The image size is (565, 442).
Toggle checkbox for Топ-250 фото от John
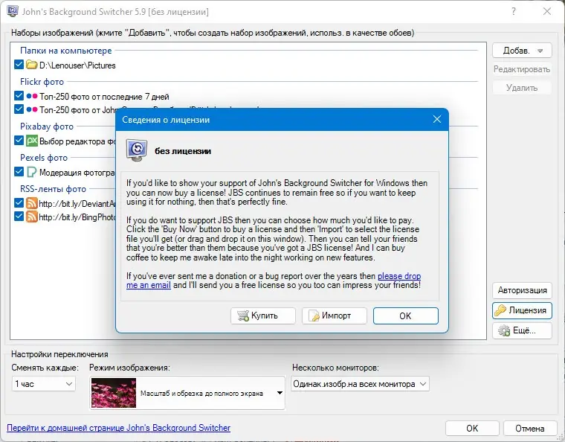tap(19, 109)
